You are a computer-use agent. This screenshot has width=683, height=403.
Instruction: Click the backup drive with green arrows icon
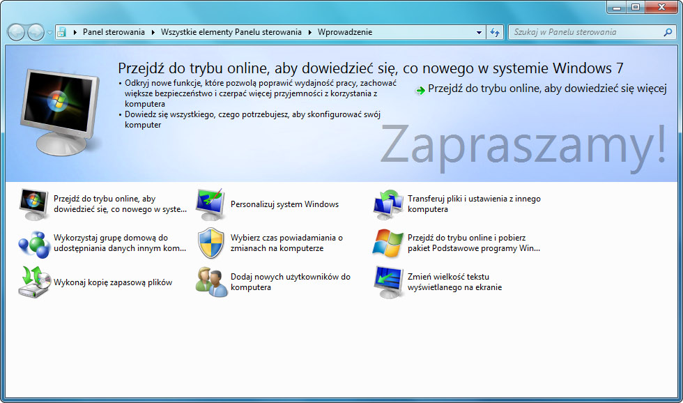click(x=34, y=282)
